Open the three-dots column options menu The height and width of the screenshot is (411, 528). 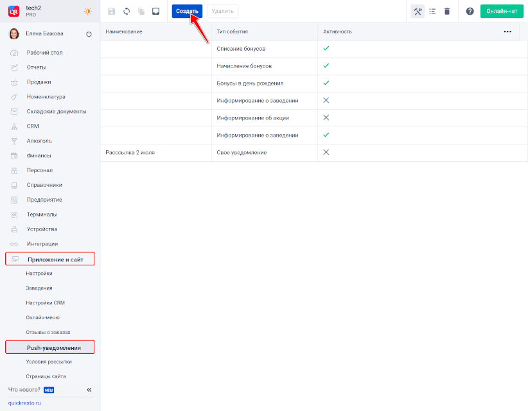(x=507, y=31)
